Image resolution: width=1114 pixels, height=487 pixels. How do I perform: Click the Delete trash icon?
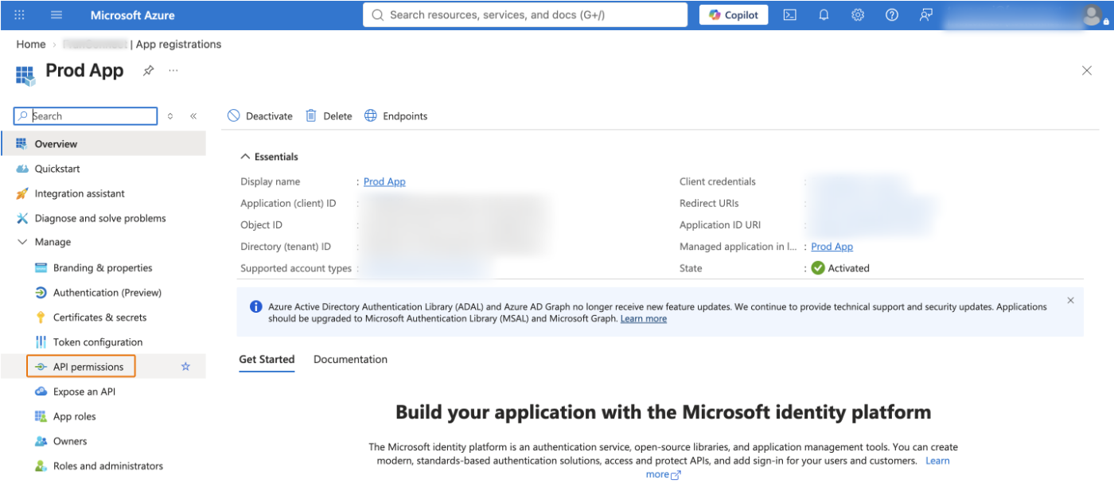pyautogui.click(x=311, y=116)
